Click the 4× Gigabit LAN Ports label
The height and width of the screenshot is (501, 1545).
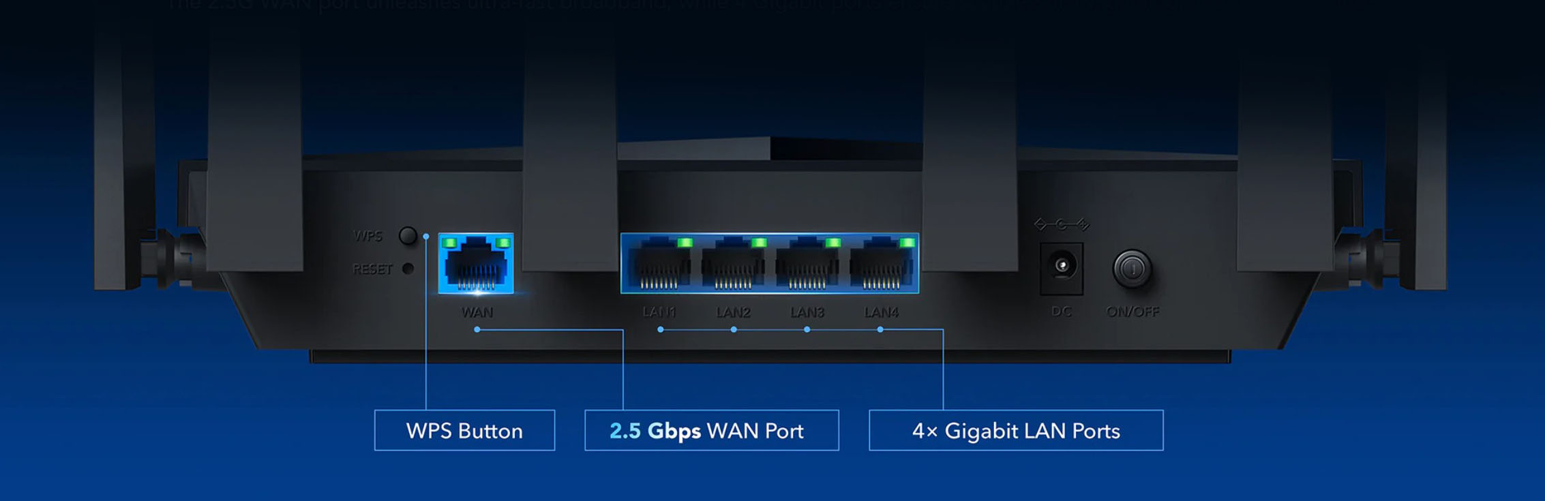coord(1016,430)
